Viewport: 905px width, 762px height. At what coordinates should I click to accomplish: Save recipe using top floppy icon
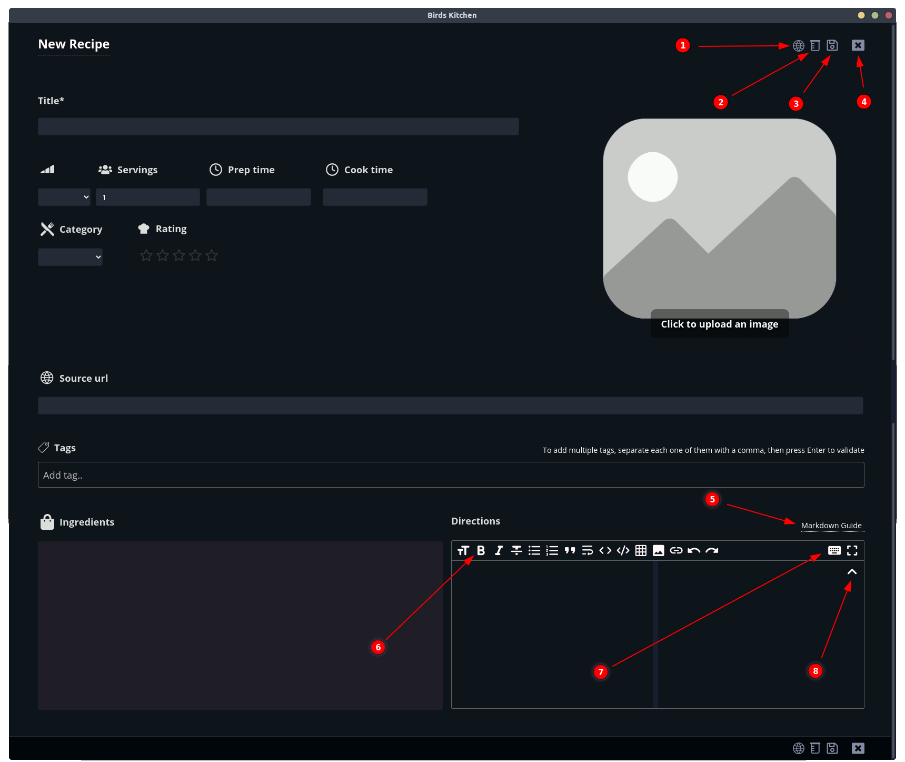click(x=832, y=45)
